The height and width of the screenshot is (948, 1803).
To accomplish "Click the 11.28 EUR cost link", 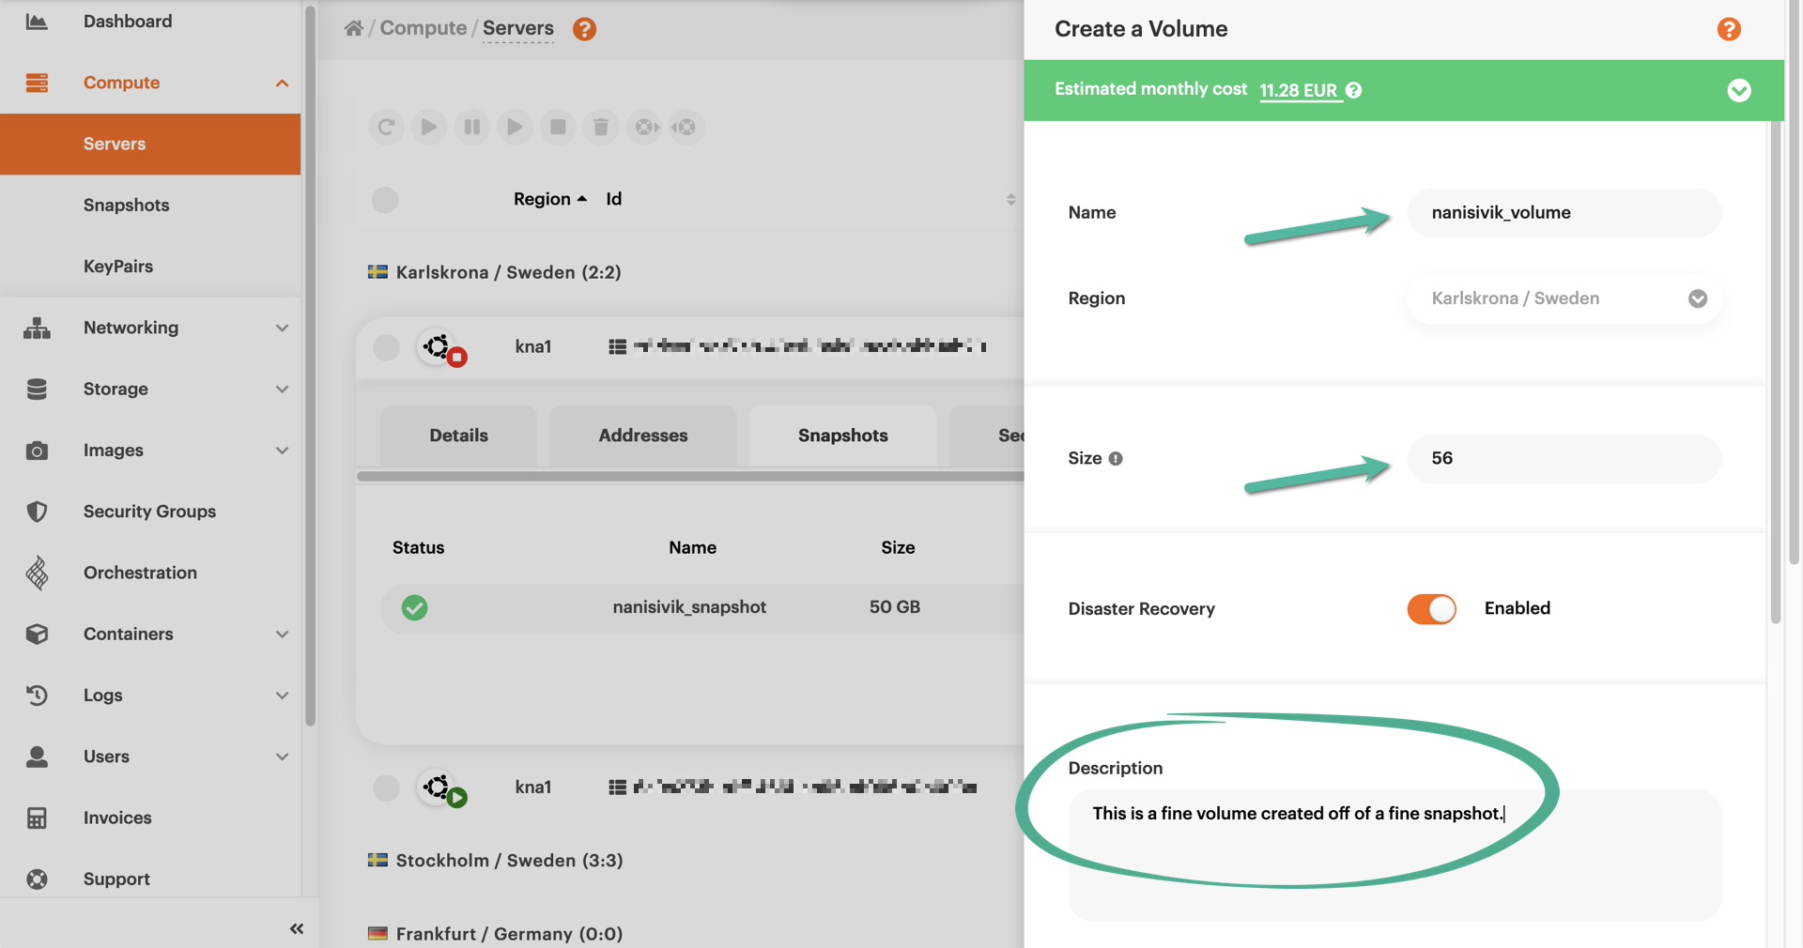I will [1298, 90].
